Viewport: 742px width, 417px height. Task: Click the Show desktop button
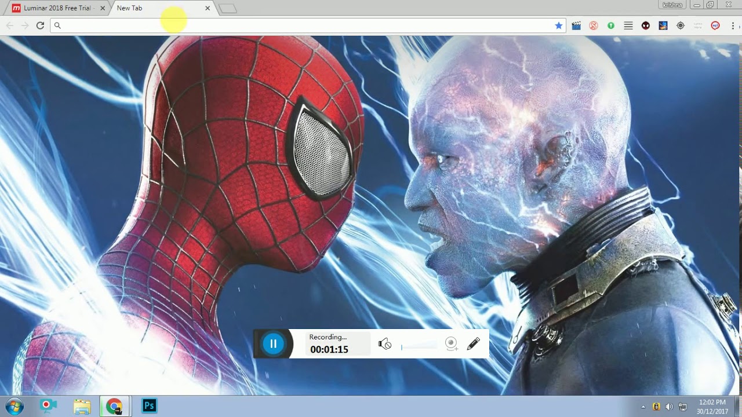tap(737, 406)
